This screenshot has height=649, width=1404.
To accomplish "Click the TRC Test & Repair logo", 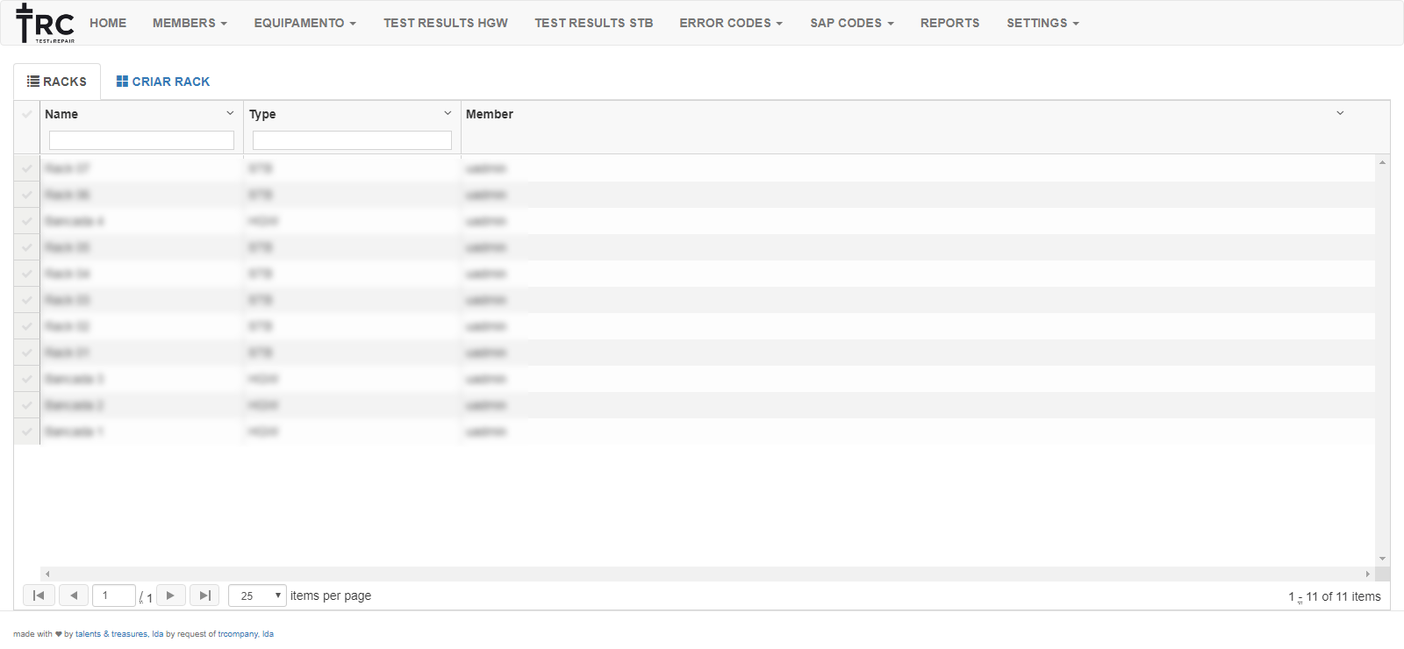I will [x=45, y=24].
